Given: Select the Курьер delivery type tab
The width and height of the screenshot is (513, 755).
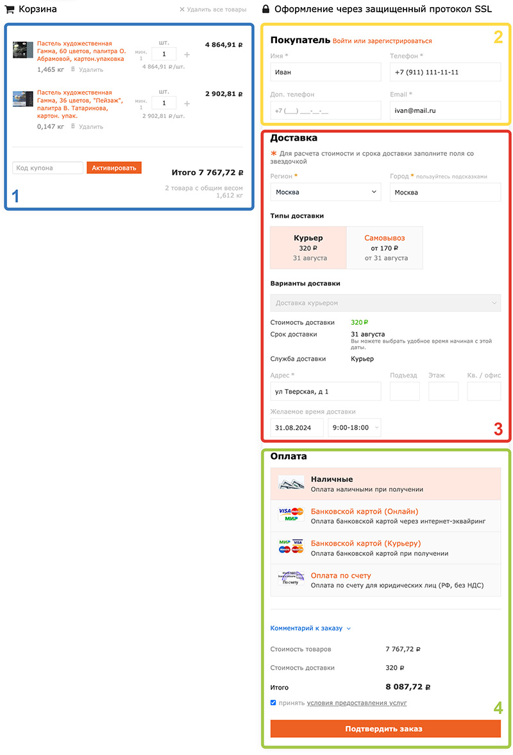Looking at the screenshot, I should tap(308, 247).
